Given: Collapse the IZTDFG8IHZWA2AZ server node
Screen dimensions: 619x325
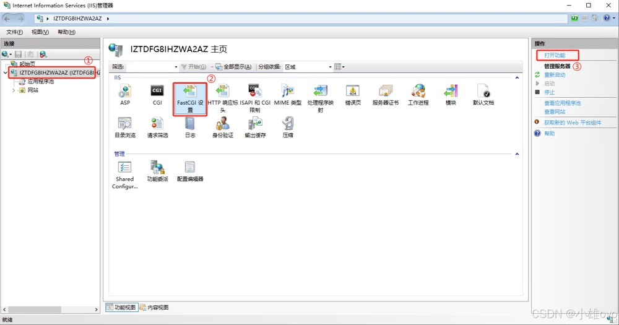Looking at the screenshot, I should [6, 72].
